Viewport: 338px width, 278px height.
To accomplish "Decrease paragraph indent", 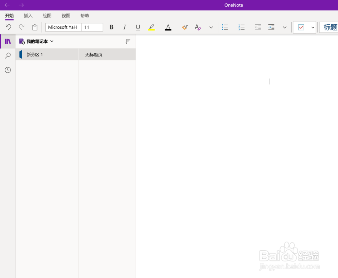I will 258,27.
